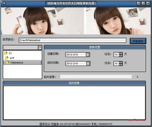Click the 修改进度 progress bar
The width and height of the screenshot is (152, 127).
pos(96,76)
